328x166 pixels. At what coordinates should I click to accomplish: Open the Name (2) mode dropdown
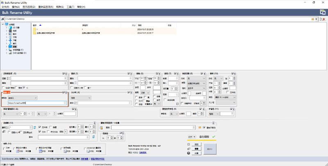(x=23, y=98)
